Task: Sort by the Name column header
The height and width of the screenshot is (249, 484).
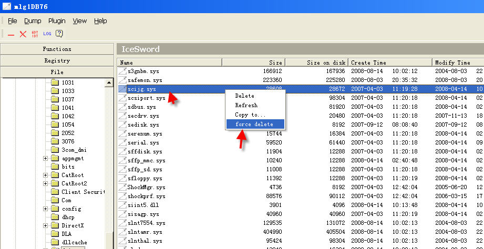Action: [169, 63]
